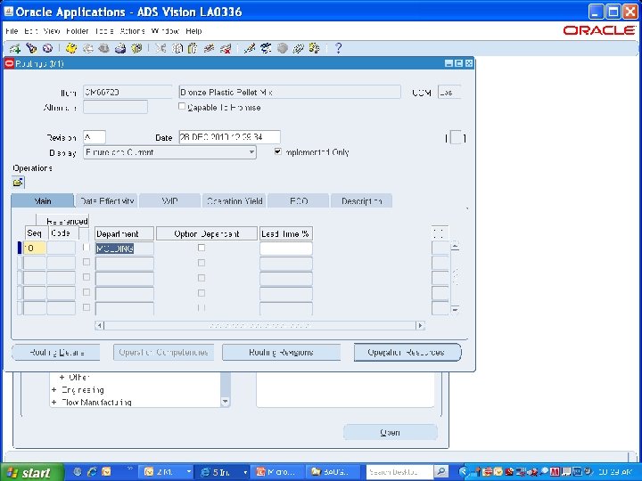The image size is (642, 481).
Task: Click the Edit Field pencil icon
Action: pos(249,49)
